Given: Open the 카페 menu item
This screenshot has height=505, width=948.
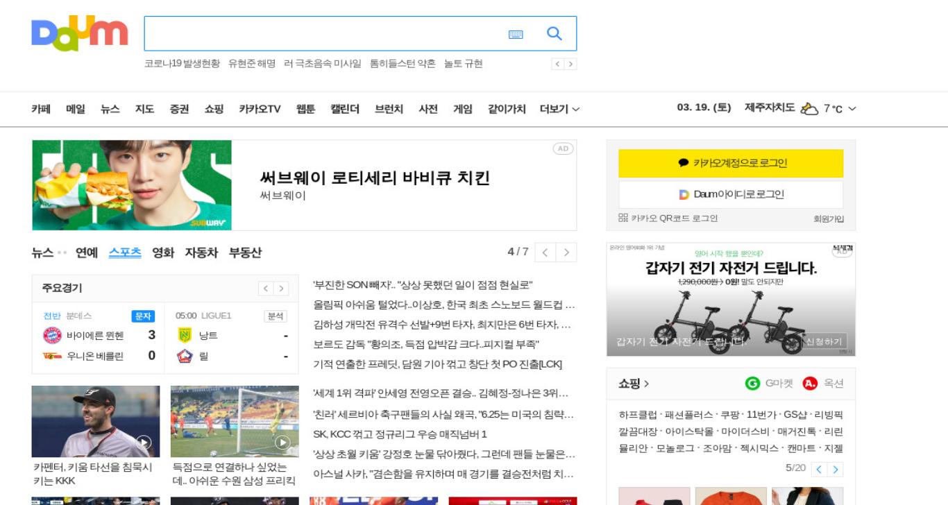Looking at the screenshot, I should pyautogui.click(x=41, y=109).
